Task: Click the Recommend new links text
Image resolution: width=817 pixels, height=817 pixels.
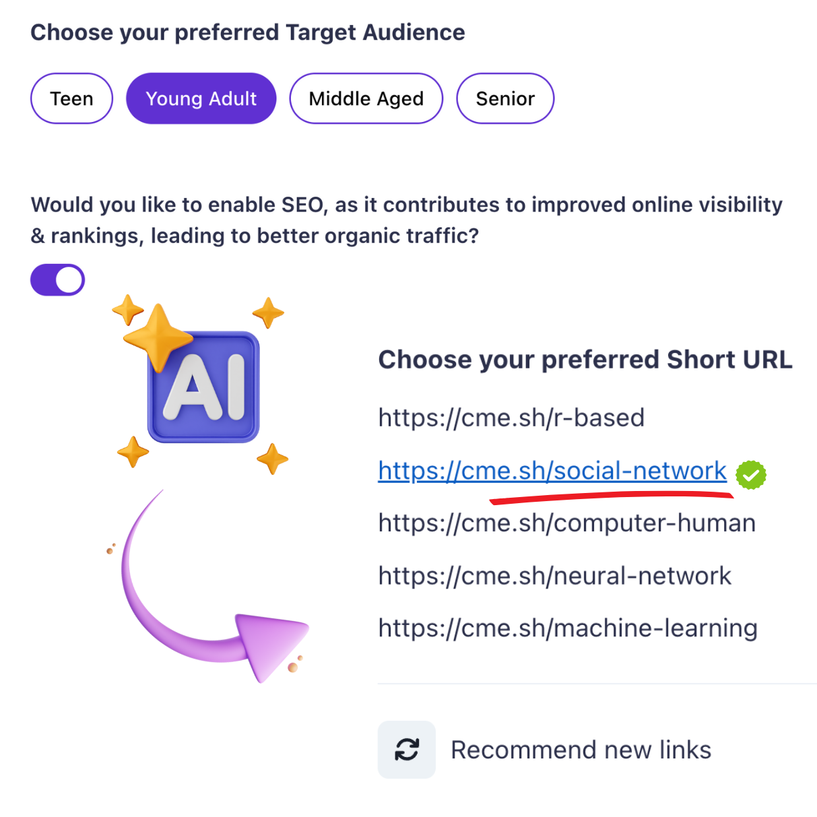Action: [x=581, y=750]
